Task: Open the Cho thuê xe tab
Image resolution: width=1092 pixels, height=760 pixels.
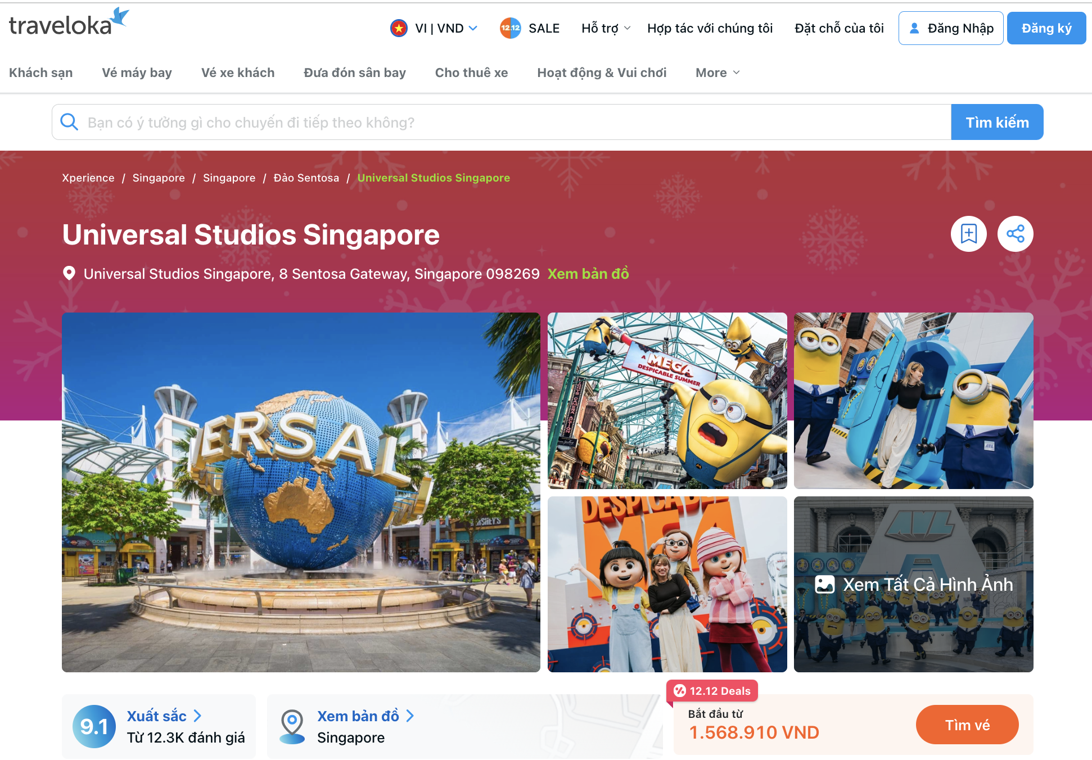Action: pyautogui.click(x=471, y=73)
